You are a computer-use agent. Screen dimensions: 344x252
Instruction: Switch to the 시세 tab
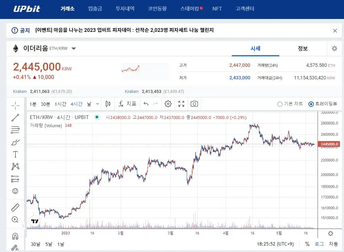click(255, 49)
